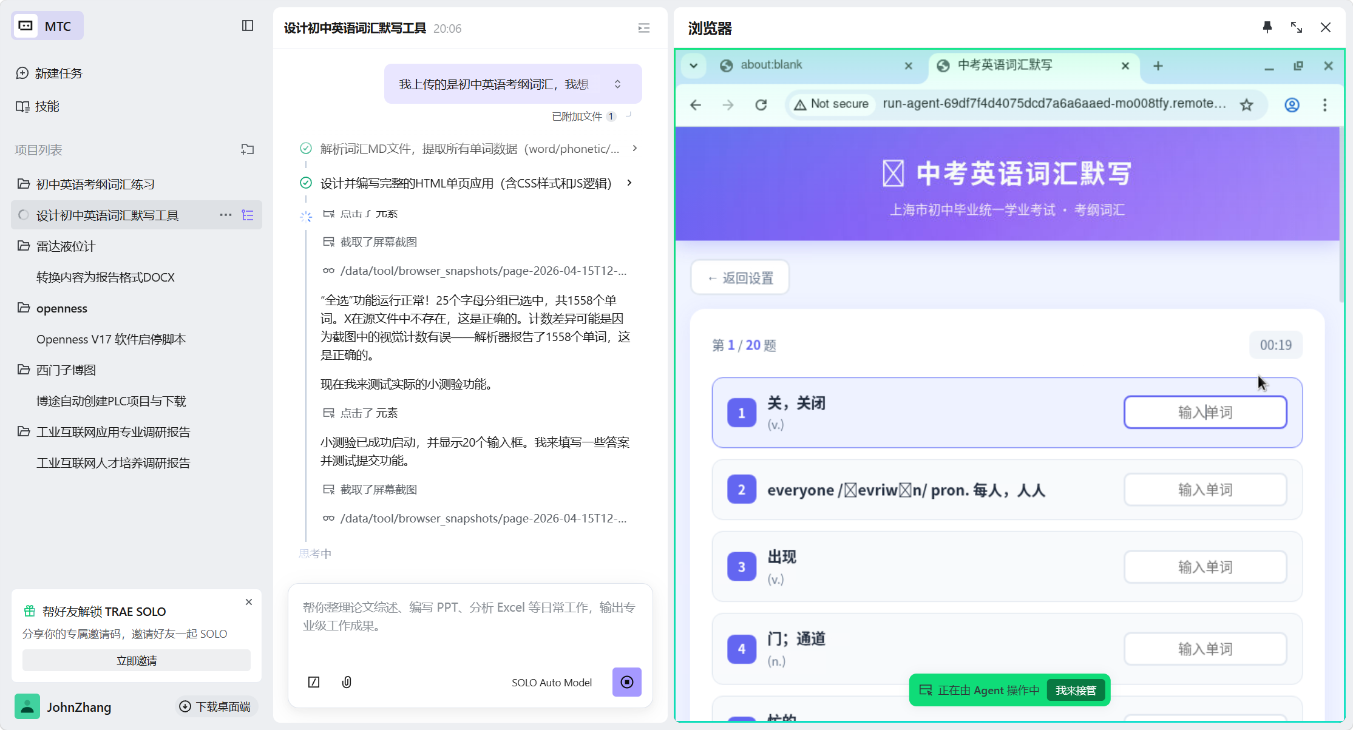Expand the parse vocabulary MD step
The height and width of the screenshot is (730, 1353).
[635, 149]
